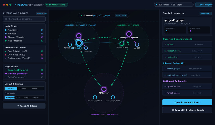Toggle Orchestrators (Out≥2) role filter
The width and height of the screenshot is (215, 125).
[x=24, y=58]
